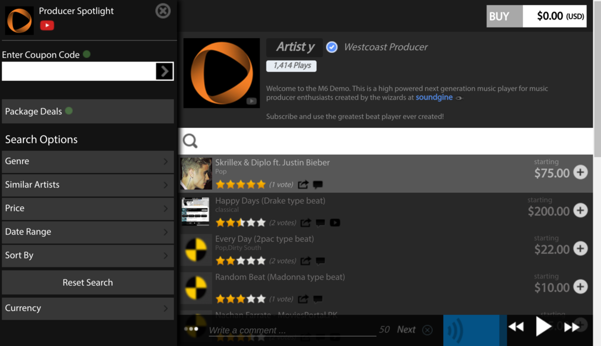The width and height of the screenshot is (601, 346).
Task: Rate Random Beat four stars
Action: (x=251, y=299)
